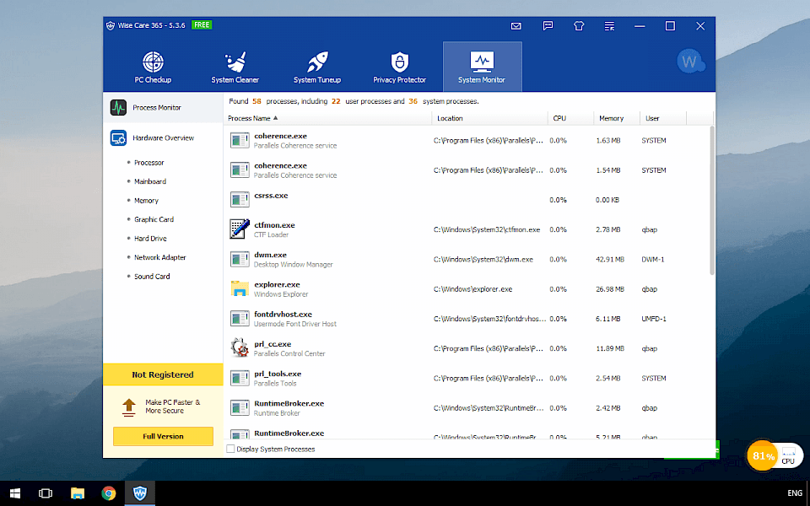Select the fontdrvhost.exe process name
The height and width of the screenshot is (506, 810).
[x=283, y=314]
